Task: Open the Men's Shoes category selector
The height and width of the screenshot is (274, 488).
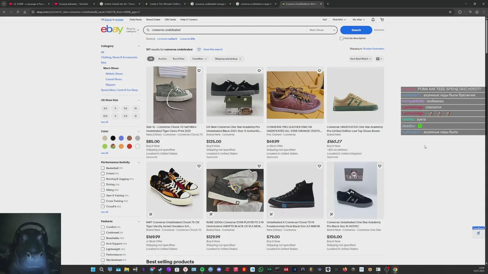Action: pos(322,30)
